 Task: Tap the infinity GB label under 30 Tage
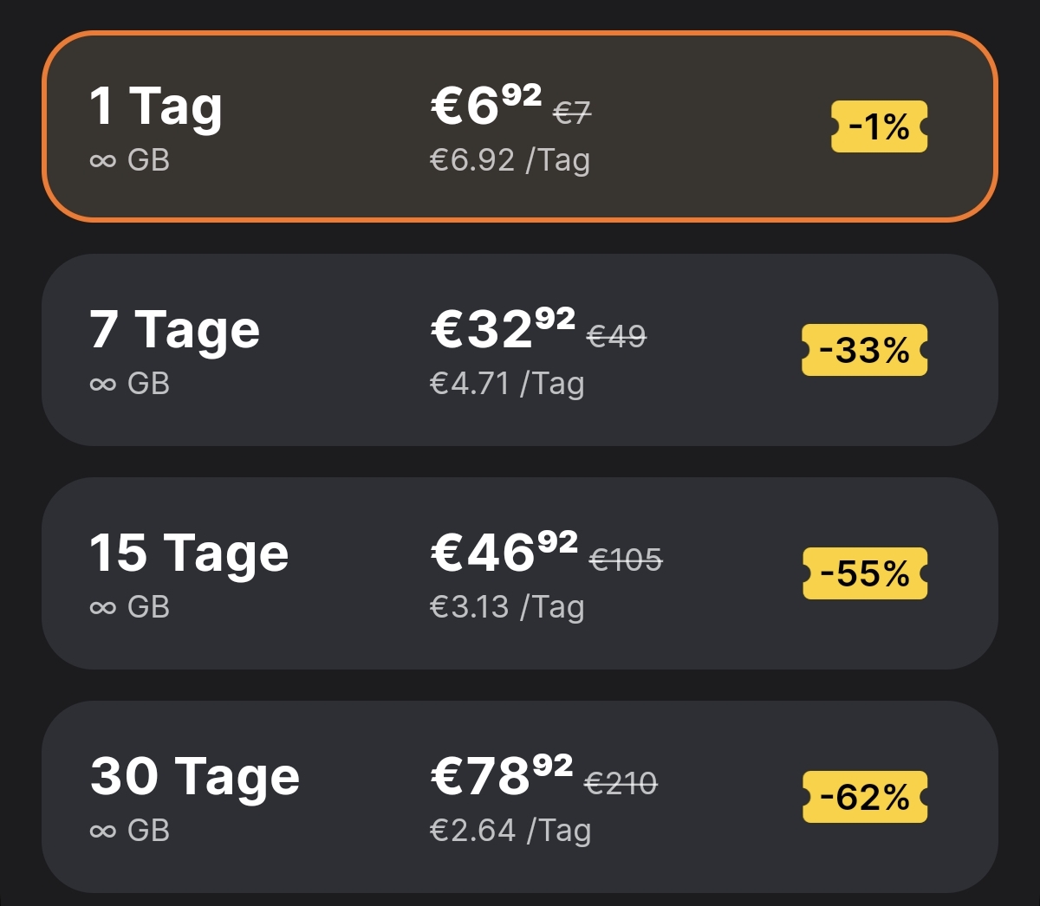(130, 831)
